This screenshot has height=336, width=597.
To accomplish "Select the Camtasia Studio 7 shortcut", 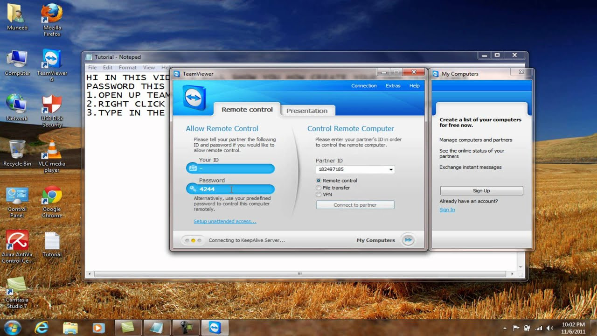I will coord(17,292).
